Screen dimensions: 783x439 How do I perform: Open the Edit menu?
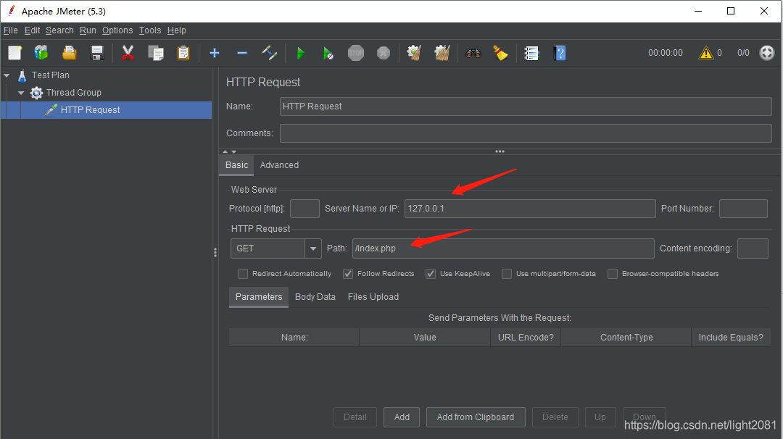pyautogui.click(x=32, y=30)
